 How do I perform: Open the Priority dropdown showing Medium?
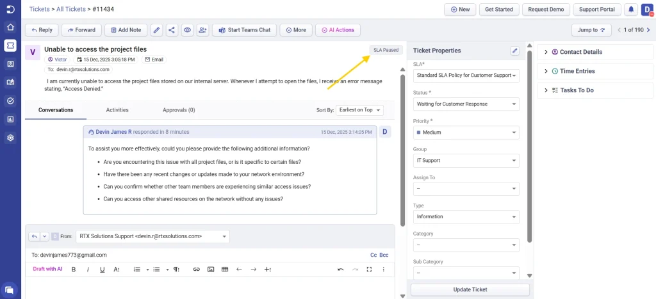pos(466,133)
